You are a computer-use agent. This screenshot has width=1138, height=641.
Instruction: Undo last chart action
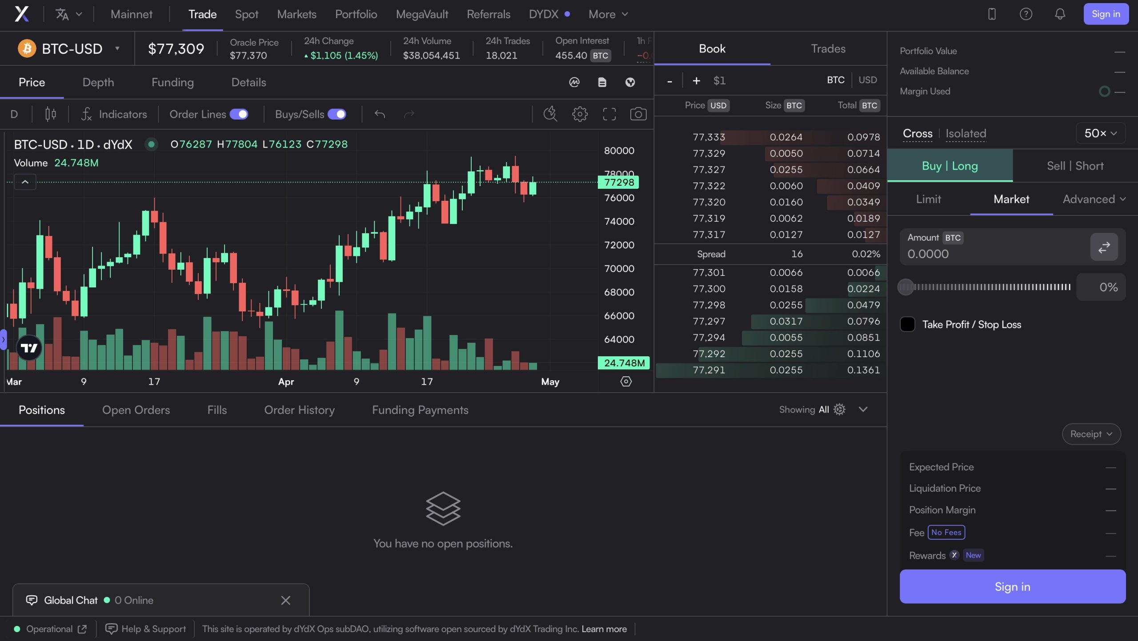380,114
